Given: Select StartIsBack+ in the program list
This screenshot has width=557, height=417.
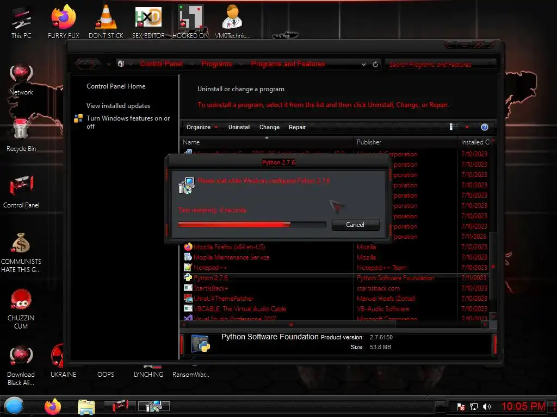Looking at the screenshot, I should point(336,288).
